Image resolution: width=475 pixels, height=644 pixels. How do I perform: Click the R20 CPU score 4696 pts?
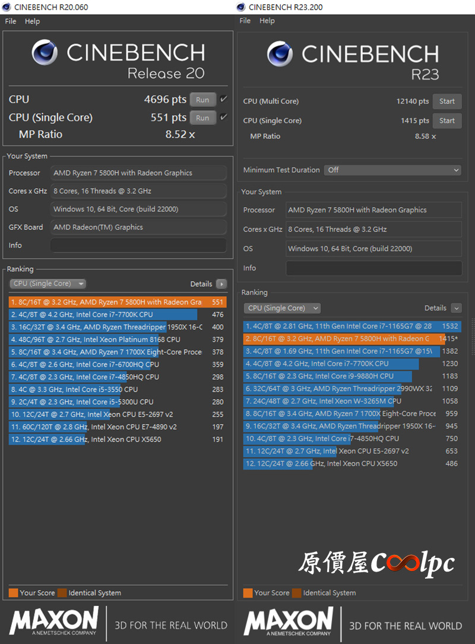pos(165,99)
